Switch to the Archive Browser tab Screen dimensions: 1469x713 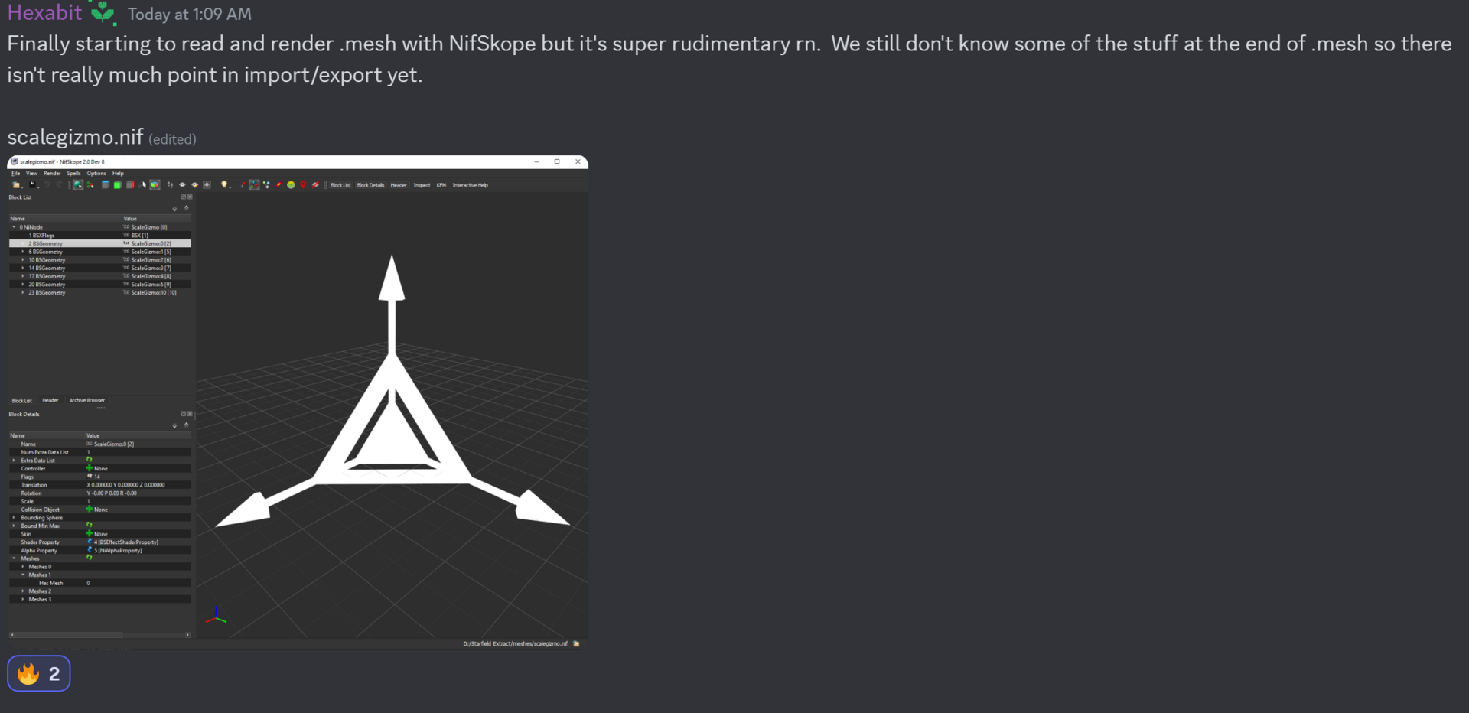tap(87, 400)
